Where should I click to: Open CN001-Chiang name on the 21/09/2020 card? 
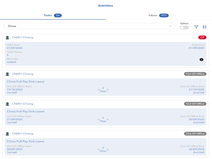click(23, 104)
